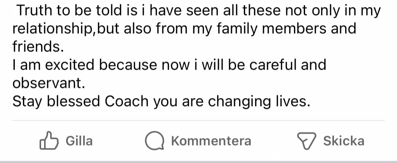Click the word "blessed" in the post
This screenshot has width=397, height=163.
73,101
